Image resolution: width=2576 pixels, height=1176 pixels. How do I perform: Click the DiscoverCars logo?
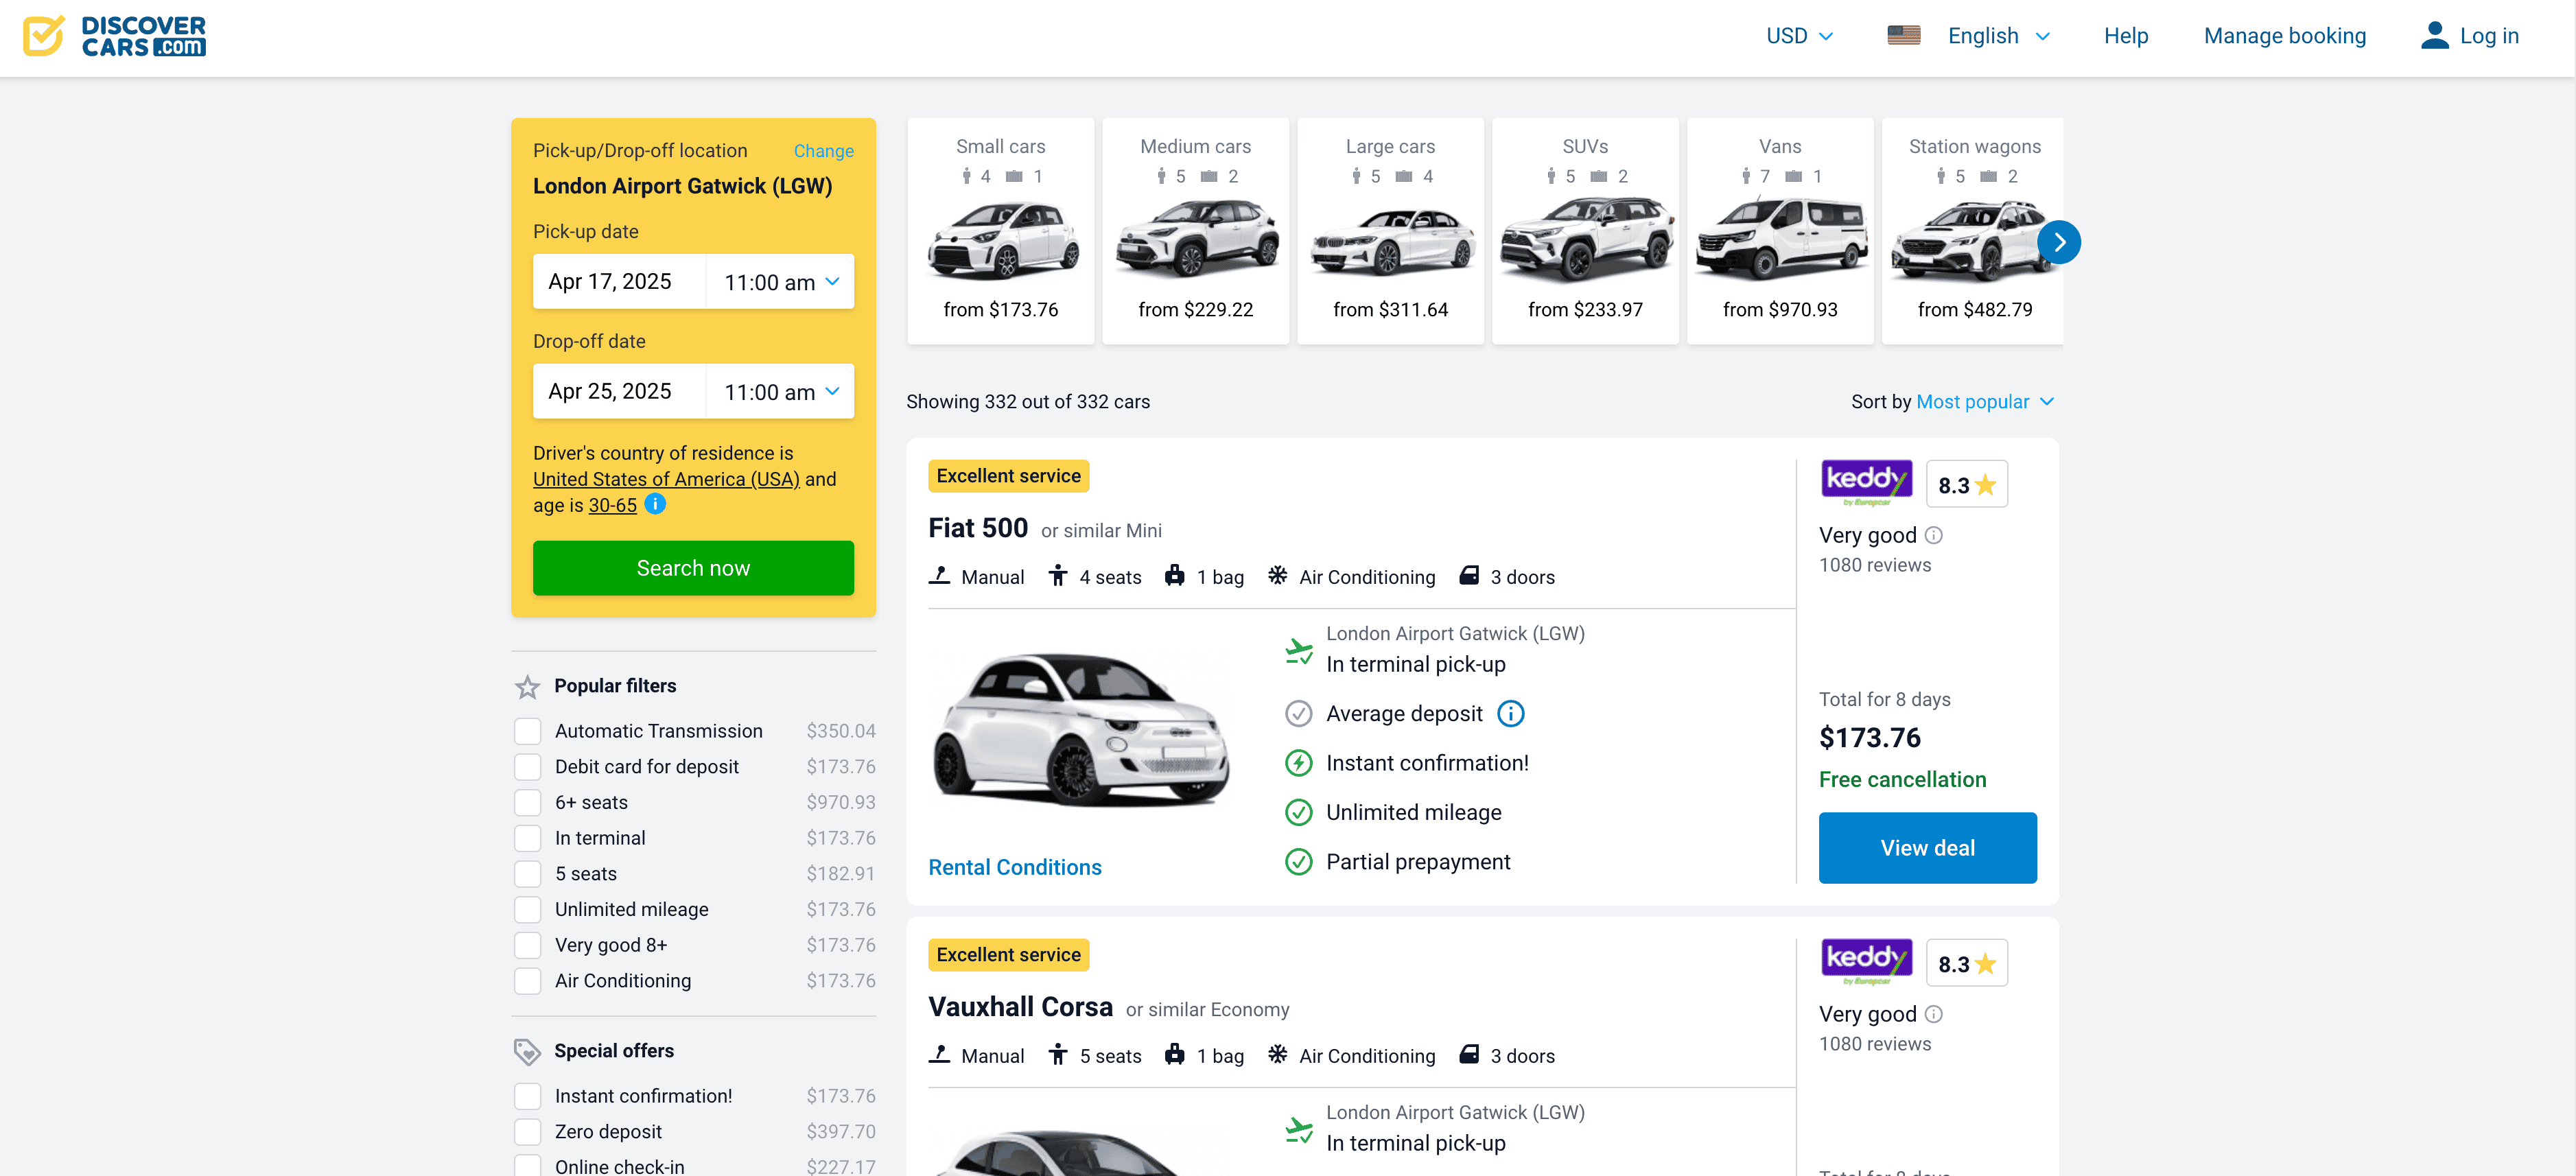pyautogui.click(x=114, y=36)
